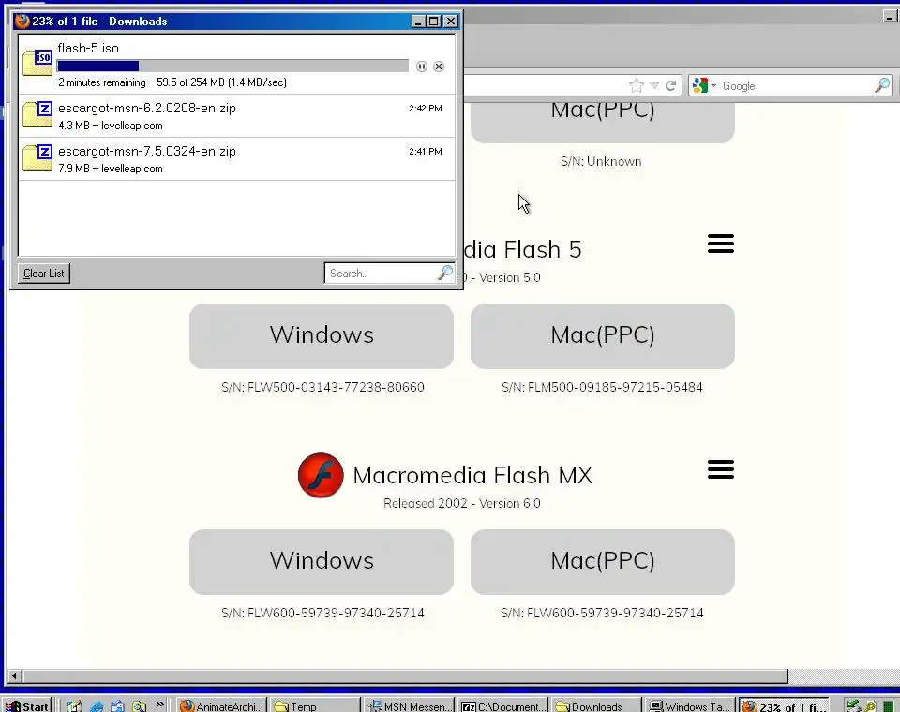Click the network icon in the system tray
900x712 pixels.
coord(854,706)
